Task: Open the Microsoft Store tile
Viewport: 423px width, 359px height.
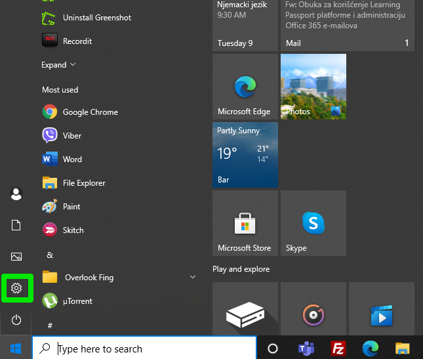Action: point(245,223)
